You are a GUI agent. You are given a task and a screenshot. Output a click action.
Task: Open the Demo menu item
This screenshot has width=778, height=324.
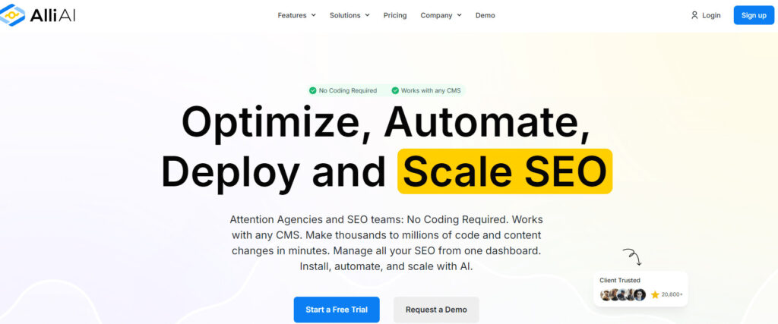(x=485, y=15)
